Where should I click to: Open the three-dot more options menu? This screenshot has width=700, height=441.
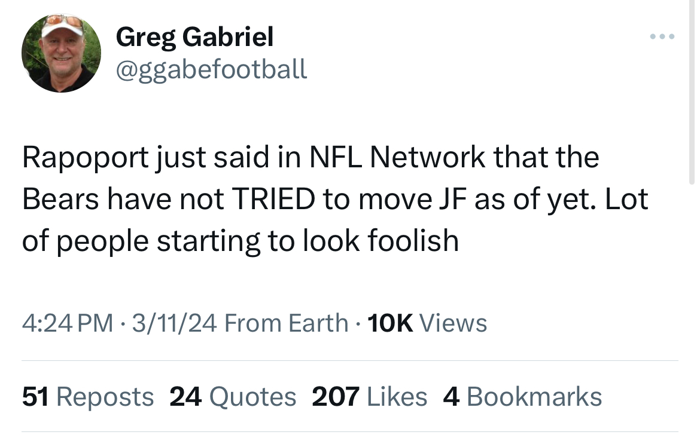662,37
